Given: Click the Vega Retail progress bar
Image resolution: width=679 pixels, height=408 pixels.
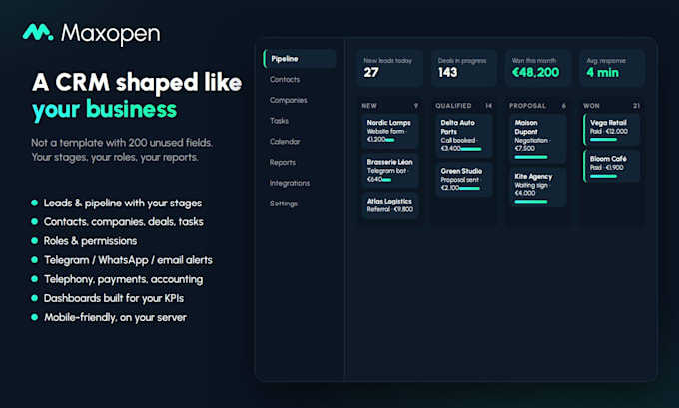Looking at the screenshot, I should click(604, 140).
